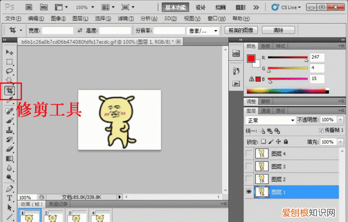Swap width and height values icon
348x222 pixels.
80,31
